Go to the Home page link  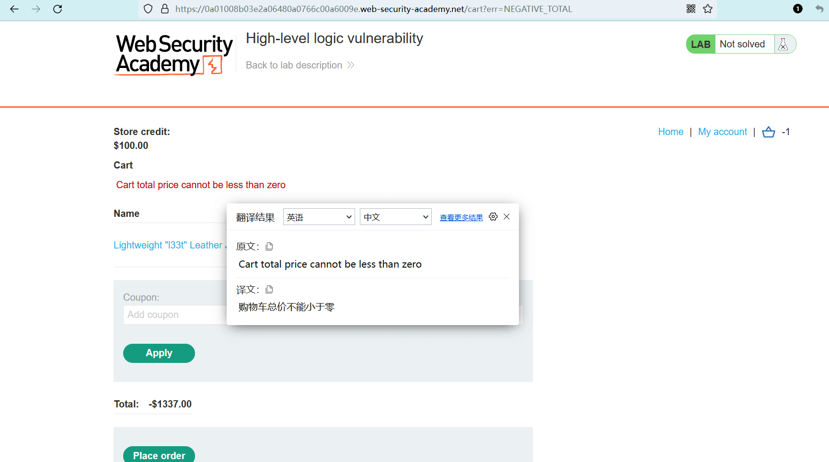671,132
